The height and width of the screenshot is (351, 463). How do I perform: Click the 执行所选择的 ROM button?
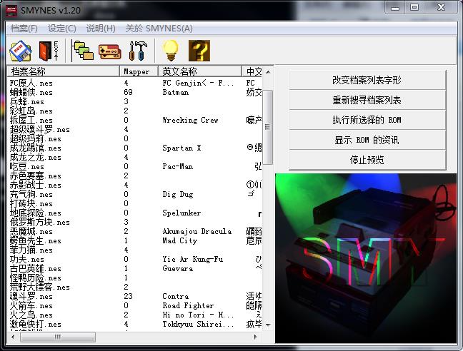click(x=367, y=120)
